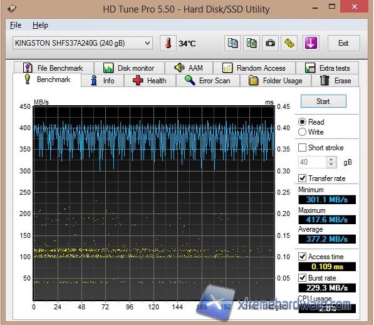Maximize the HD Tune Pro window
This screenshot has width=374, height=325.
tap(332, 7)
